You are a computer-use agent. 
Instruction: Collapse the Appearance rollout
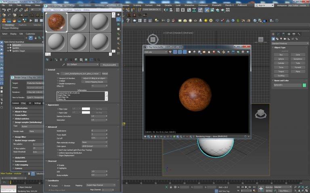pyautogui.click(x=53, y=105)
